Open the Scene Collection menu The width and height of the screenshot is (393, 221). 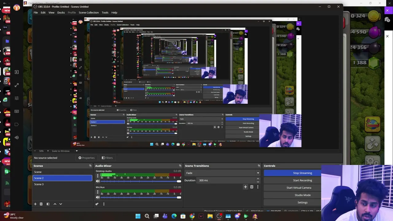(x=89, y=13)
